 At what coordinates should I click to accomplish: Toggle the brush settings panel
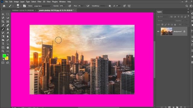click(x=24, y=6)
